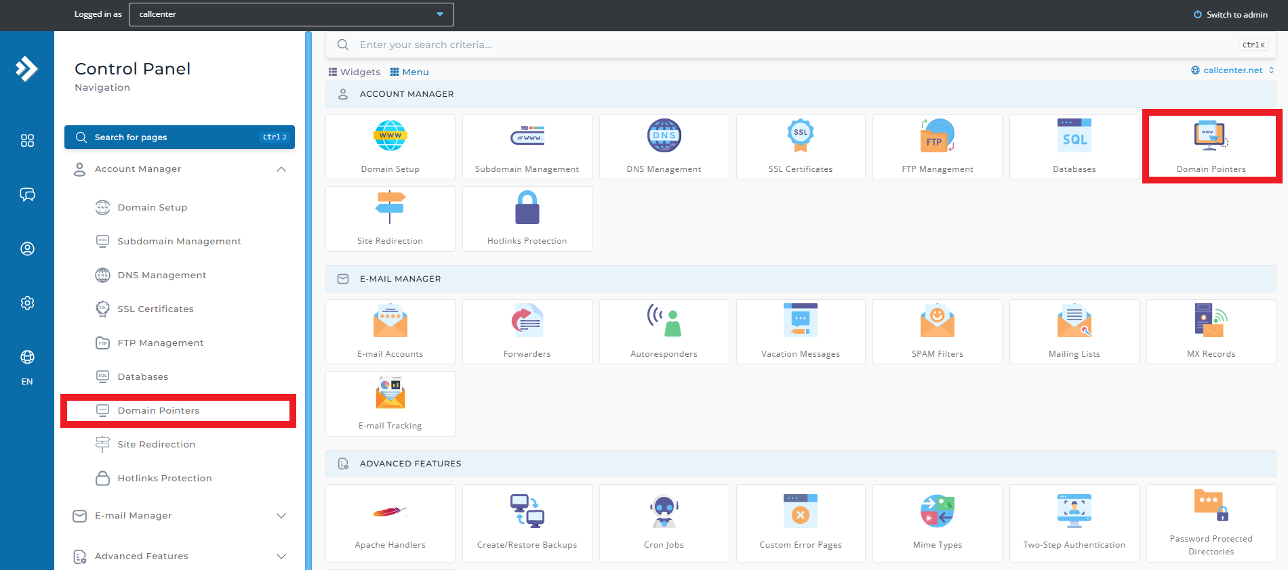Image resolution: width=1288 pixels, height=570 pixels.
Task: Open the Domain Setup globe icon tile
Action: 390,136
